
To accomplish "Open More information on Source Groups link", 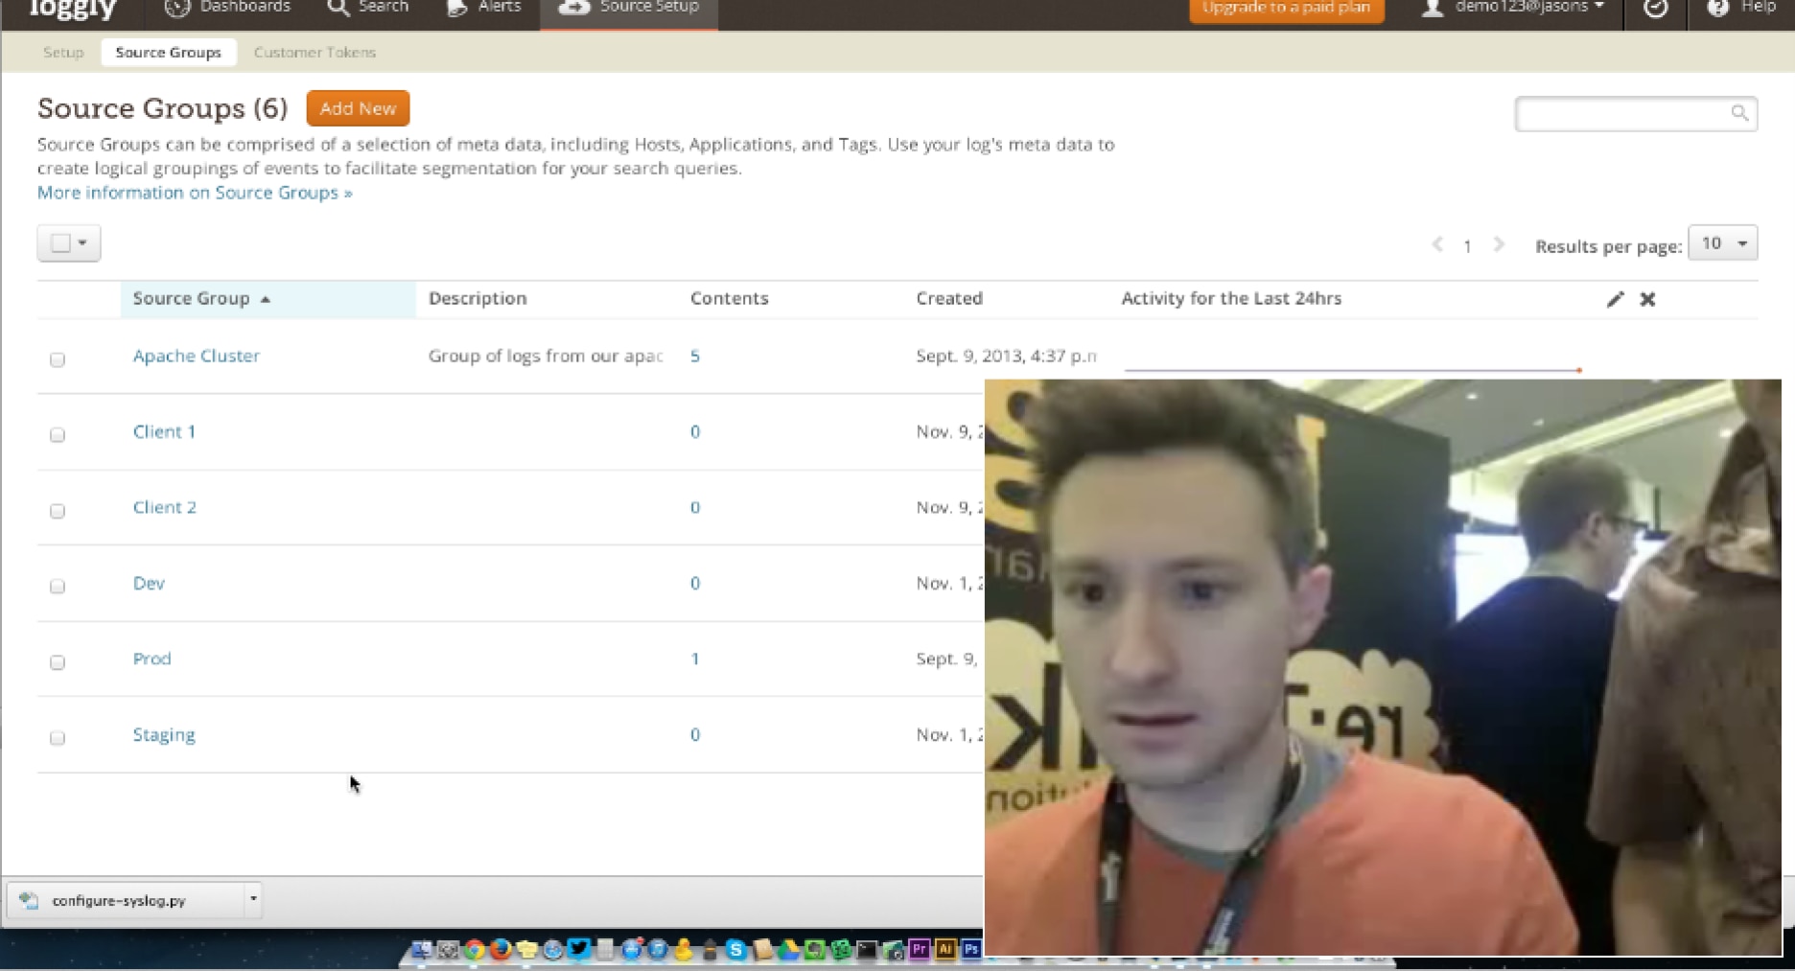I will click(x=195, y=193).
